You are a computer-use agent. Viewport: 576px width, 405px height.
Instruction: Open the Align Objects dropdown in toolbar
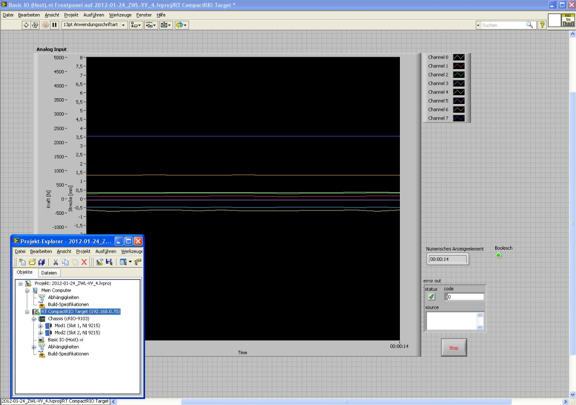click(136, 25)
